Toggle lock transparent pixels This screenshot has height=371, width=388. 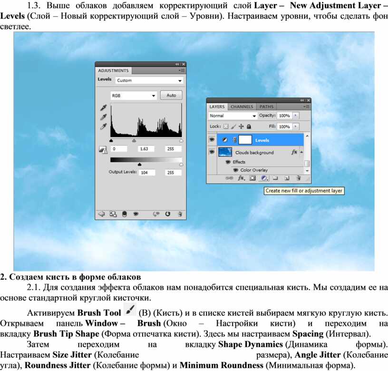[x=226, y=127]
